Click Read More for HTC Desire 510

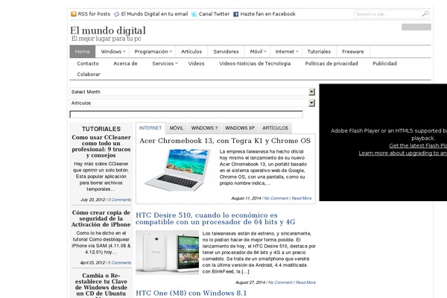pos(305,282)
